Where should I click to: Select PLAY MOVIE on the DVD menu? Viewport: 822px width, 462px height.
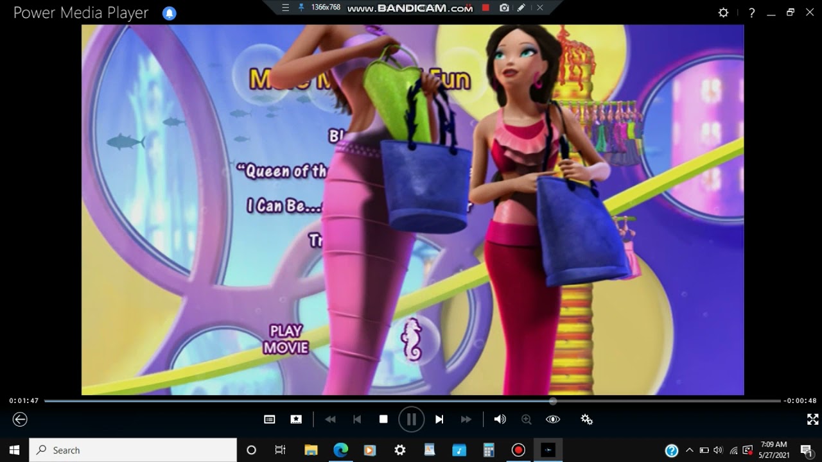[286, 339]
